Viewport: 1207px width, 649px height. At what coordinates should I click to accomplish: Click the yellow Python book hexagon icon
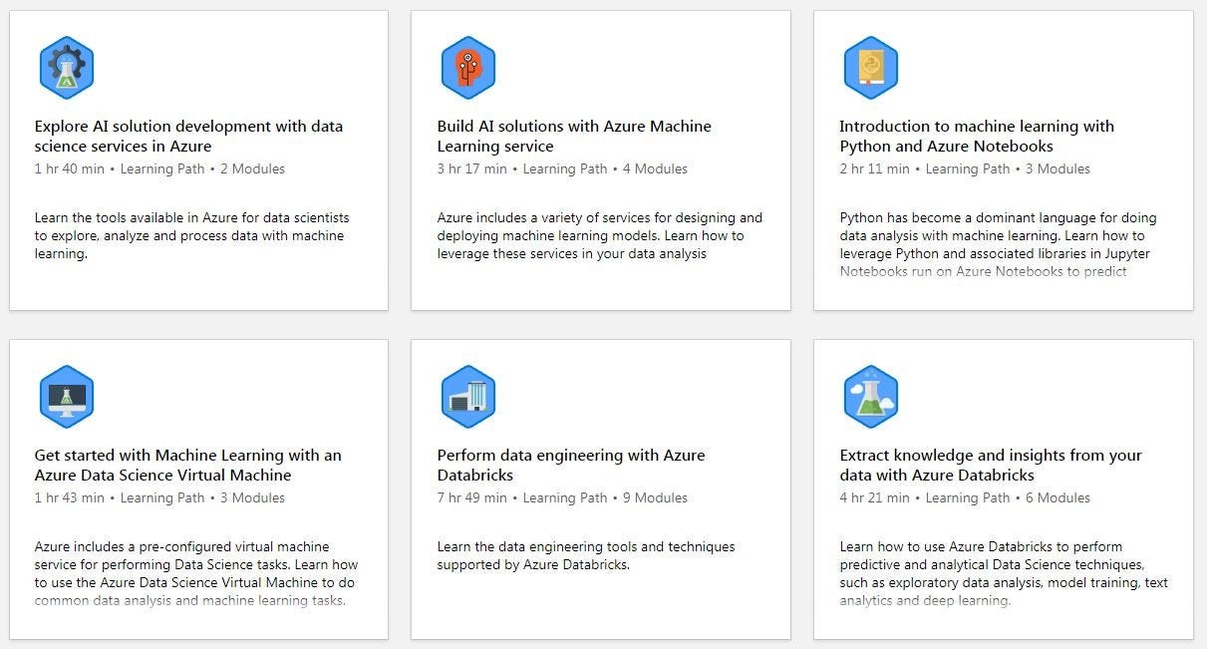coord(871,68)
